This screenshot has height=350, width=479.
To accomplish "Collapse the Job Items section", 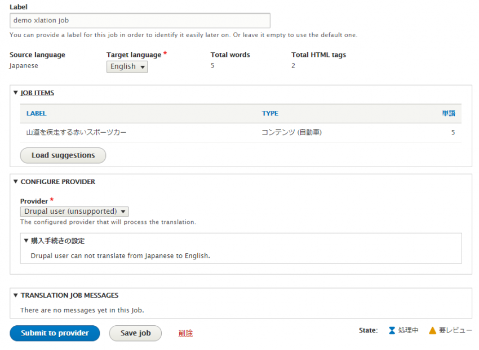I will 16,93.
